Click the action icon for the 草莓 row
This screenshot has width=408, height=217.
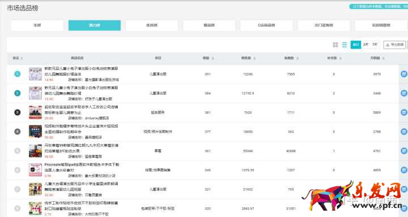coord(404,151)
